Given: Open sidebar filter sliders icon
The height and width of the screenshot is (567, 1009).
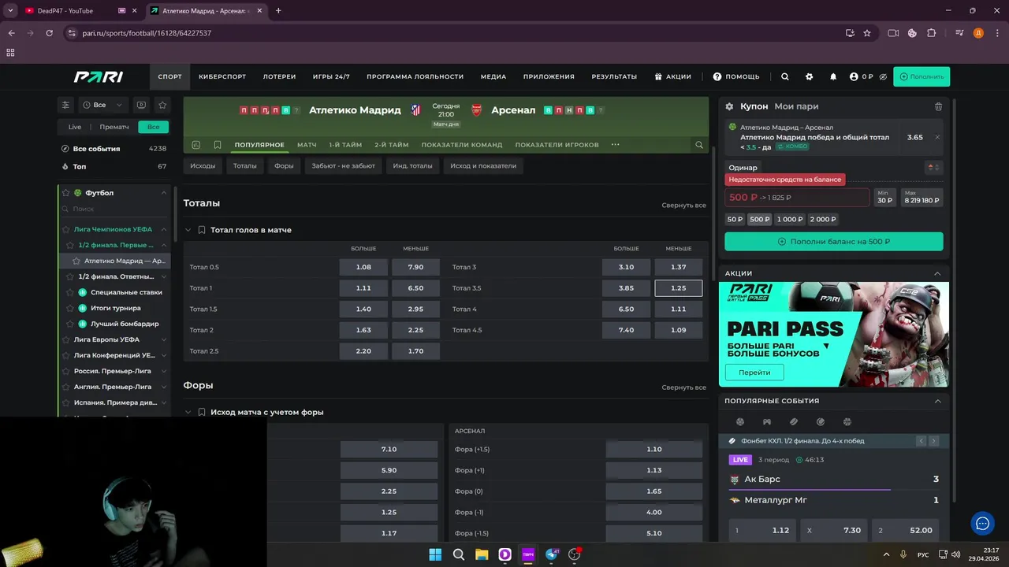Looking at the screenshot, I should pyautogui.click(x=66, y=105).
